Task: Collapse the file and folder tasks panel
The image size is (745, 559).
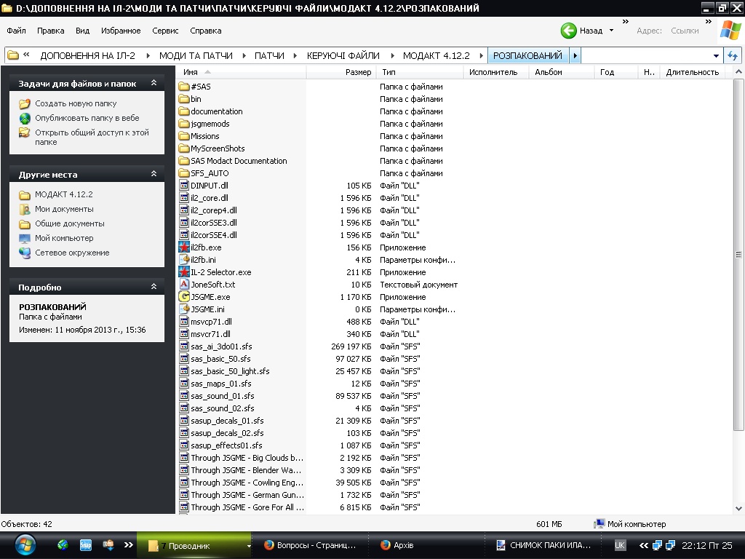Action: coord(154,83)
